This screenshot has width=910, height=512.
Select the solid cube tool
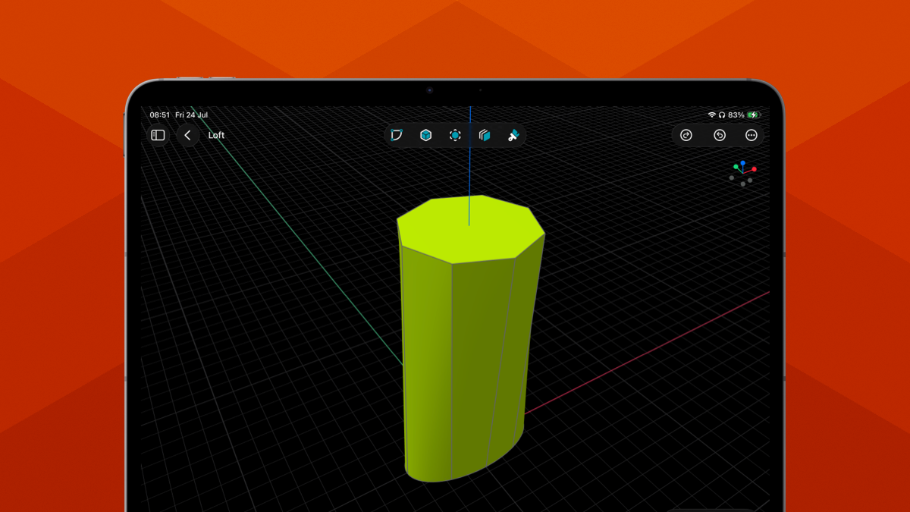[x=426, y=135]
